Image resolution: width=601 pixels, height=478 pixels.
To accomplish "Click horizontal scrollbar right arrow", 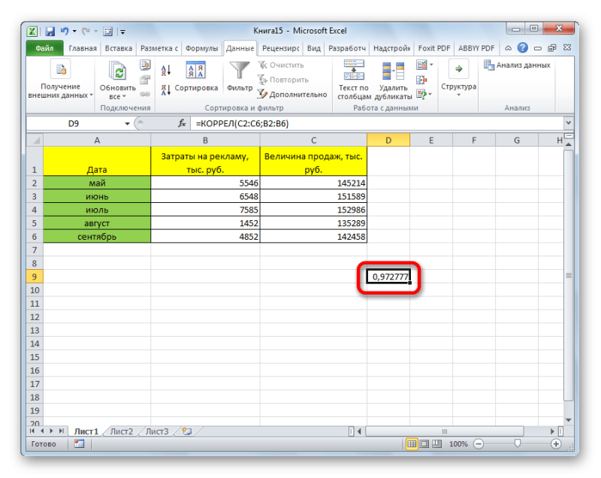I will point(552,431).
